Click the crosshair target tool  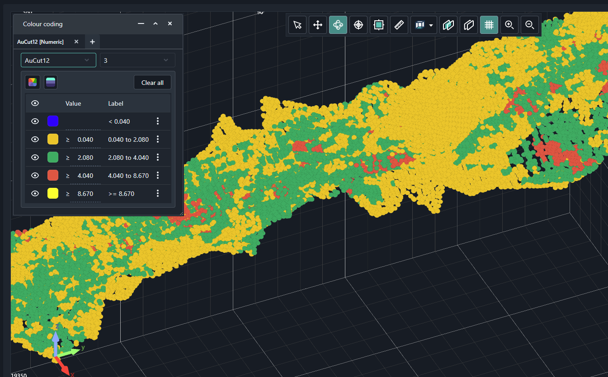pyautogui.click(x=358, y=25)
